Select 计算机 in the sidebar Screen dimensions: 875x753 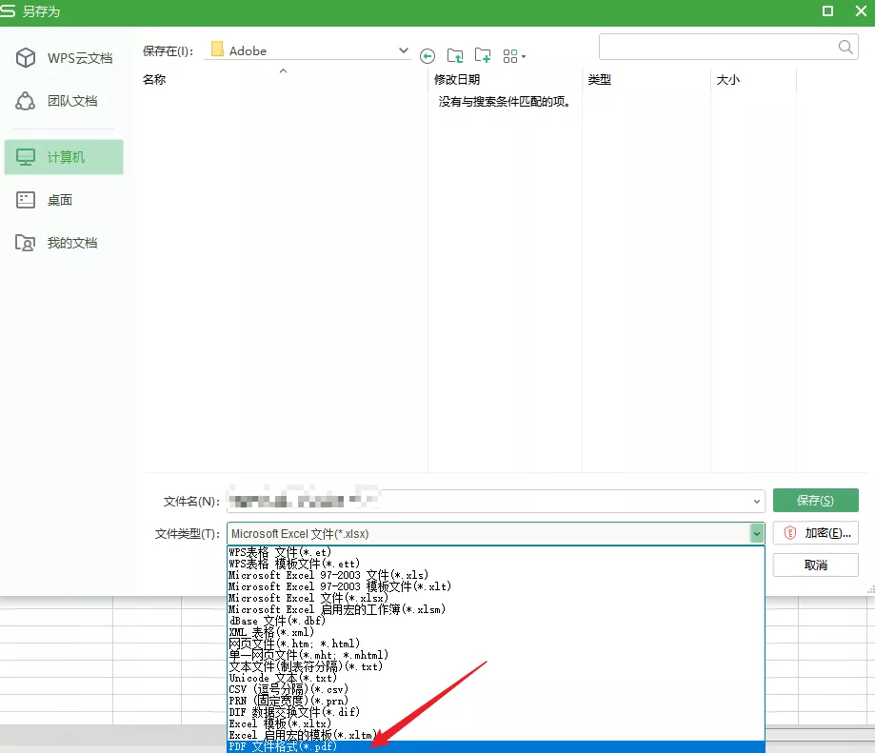tap(64, 157)
